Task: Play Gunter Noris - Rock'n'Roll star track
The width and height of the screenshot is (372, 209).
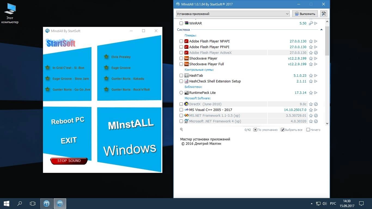Action: tap(106, 90)
